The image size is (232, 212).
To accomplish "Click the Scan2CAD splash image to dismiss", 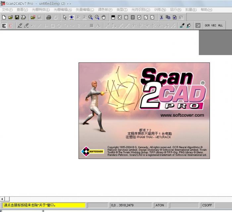I will [x=144, y=111].
